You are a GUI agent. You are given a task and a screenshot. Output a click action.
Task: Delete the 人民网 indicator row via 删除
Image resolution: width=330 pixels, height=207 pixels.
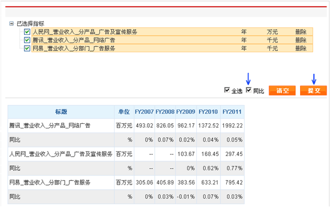[x=301, y=32]
